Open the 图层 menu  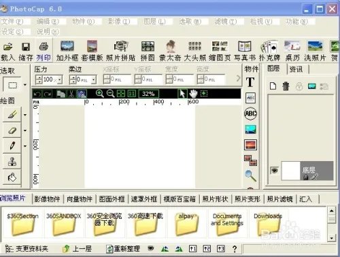pyautogui.click(x=154, y=22)
